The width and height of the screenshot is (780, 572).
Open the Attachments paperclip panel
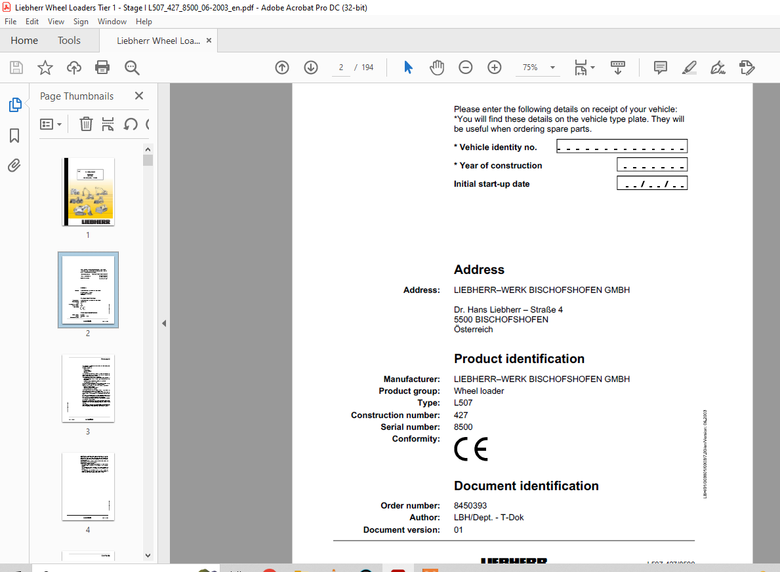[14, 166]
